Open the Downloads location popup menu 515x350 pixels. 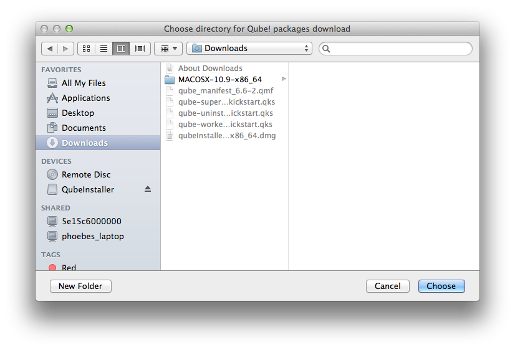point(249,49)
